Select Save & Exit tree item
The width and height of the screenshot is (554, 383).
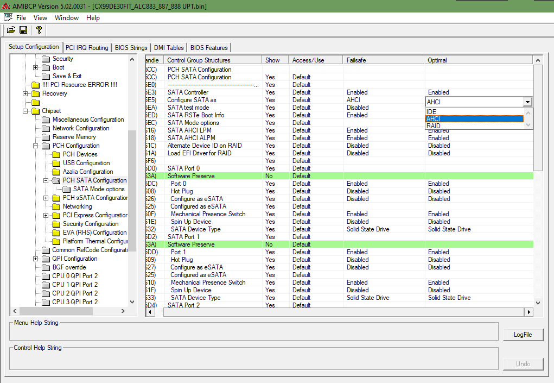[67, 76]
